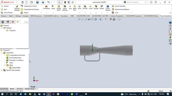172x96 pixels.
Task: Click the Home icon in title toolbar
Action: tap(23, 2)
